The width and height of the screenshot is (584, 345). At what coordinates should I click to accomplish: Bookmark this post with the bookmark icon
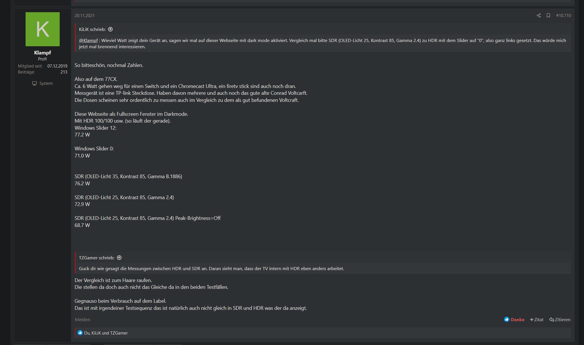pyautogui.click(x=548, y=16)
